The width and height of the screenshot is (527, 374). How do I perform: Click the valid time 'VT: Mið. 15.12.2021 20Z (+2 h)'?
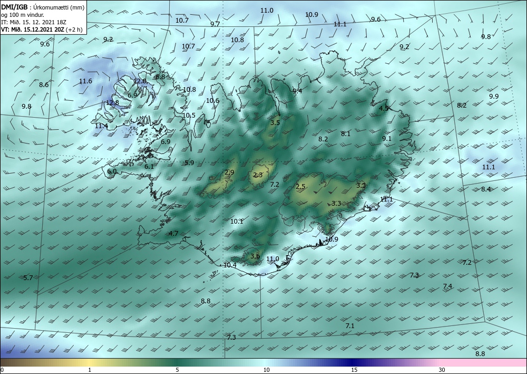(42, 29)
